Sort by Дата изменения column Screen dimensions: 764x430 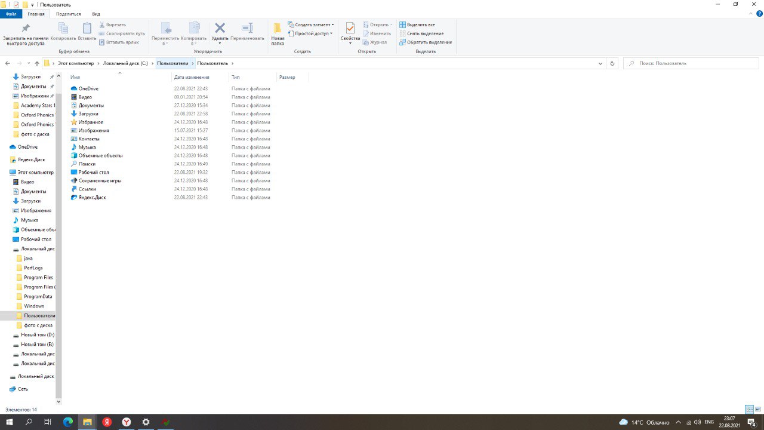(x=200, y=77)
